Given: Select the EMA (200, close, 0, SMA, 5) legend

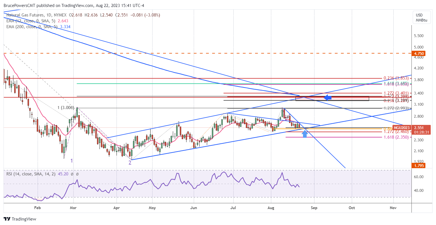Looking at the screenshot, I should click(32, 26).
